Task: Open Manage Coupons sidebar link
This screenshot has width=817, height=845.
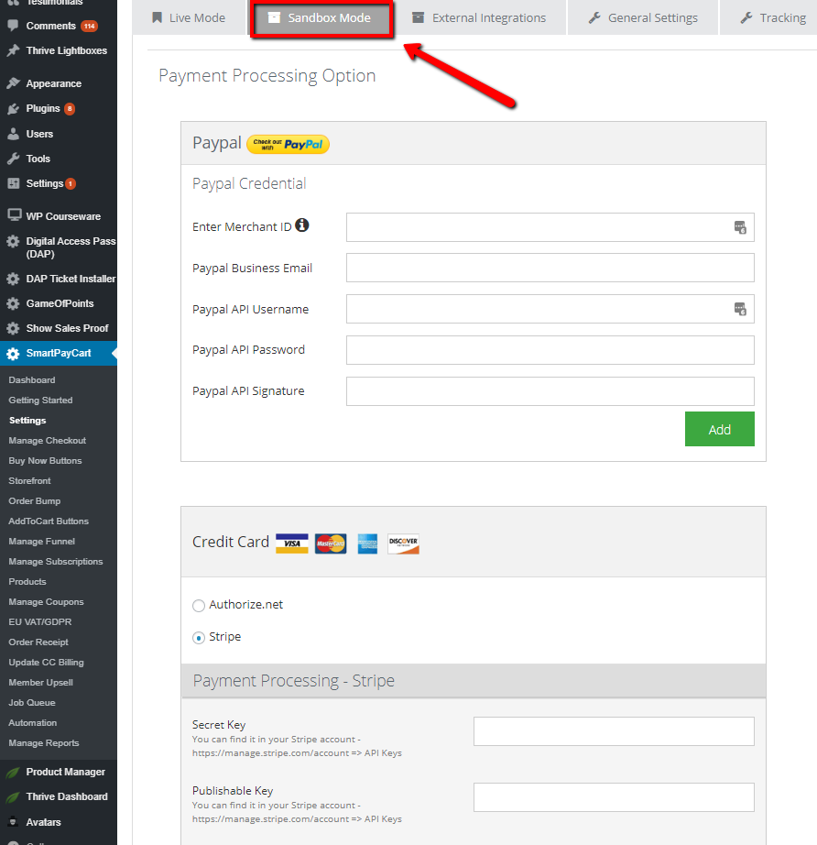Action: 47,602
